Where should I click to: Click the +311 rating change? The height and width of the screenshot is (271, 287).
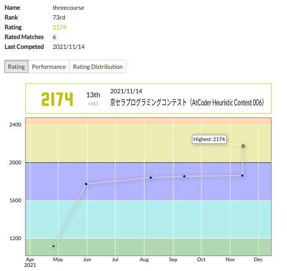[93, 104]
